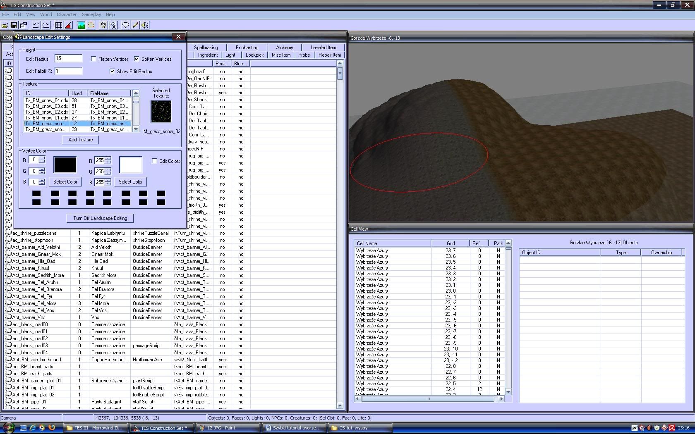Image resolution: width=695 pixels, height=434 pixels.
Task: Sort the cell list by Grid column header
Action: click(x=451, y=243)
